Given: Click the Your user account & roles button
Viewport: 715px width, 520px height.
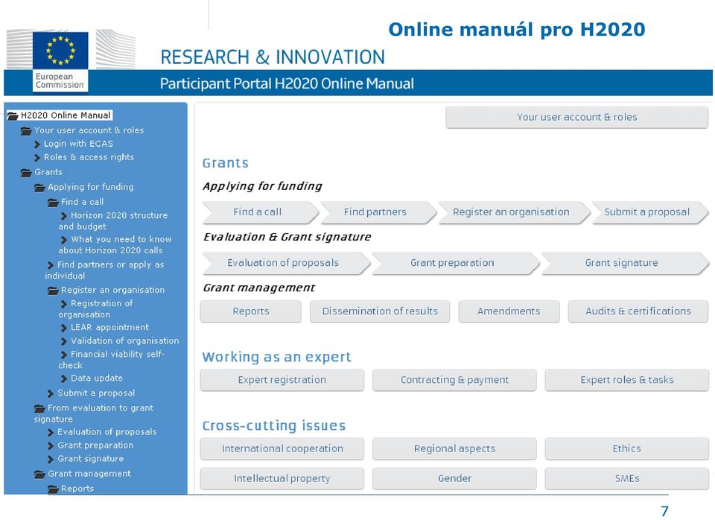Looking at the screenshot, I should coord(576,117).
